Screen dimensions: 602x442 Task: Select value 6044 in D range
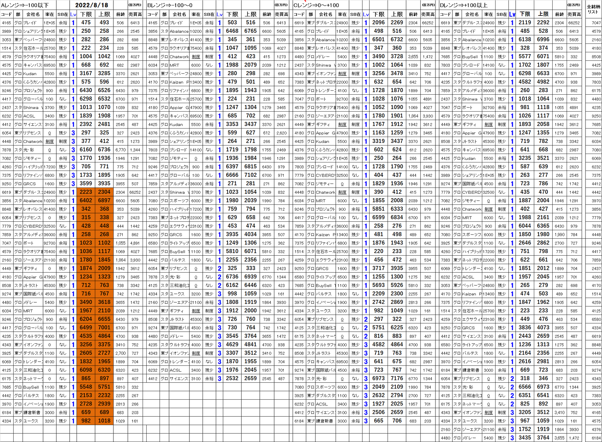[x=525, y=226]
